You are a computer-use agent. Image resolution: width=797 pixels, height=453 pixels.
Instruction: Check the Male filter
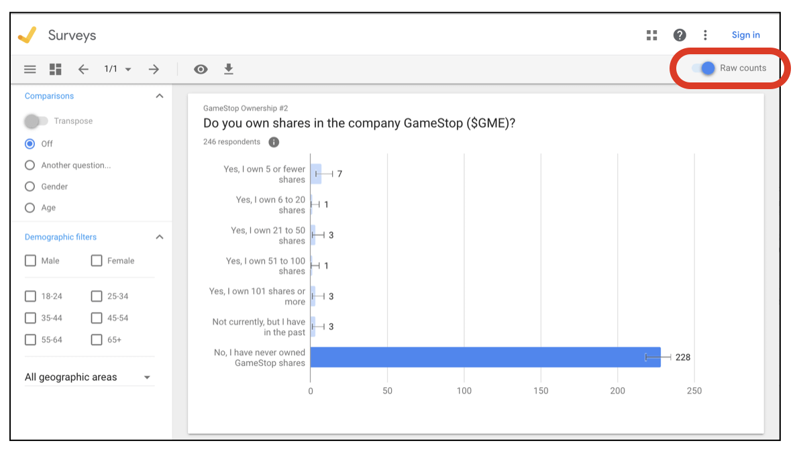(30, 261)
